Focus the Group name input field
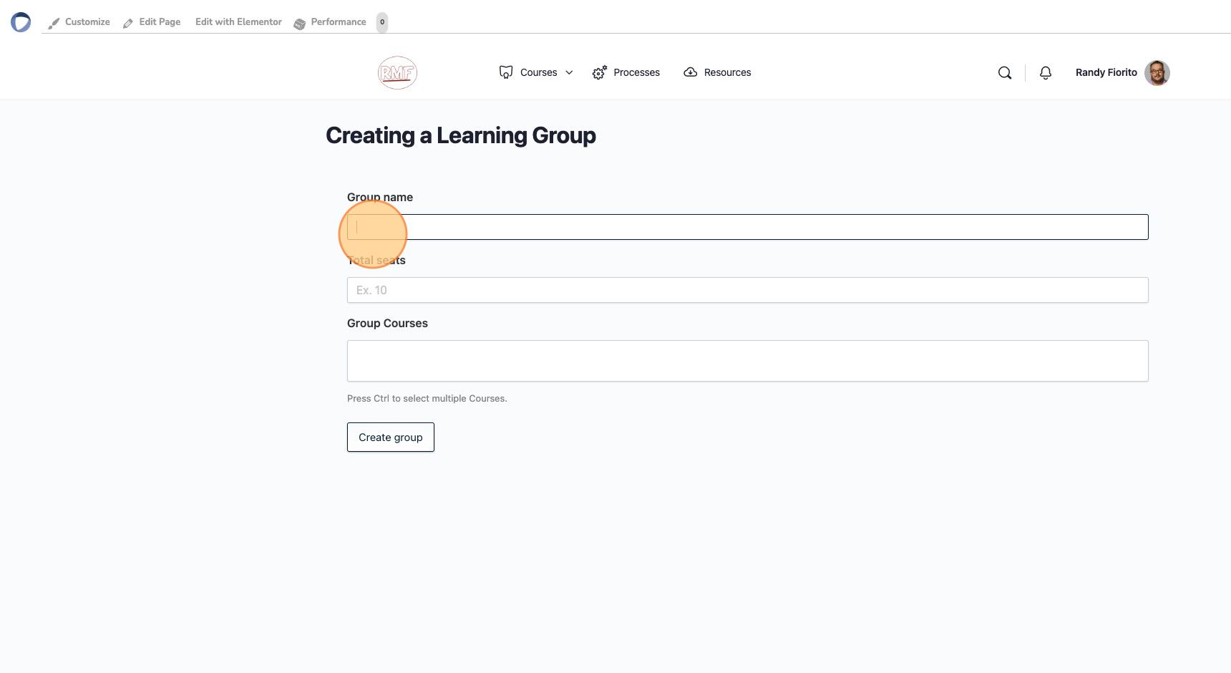The image size is (1231, 673). coord(748,227)
